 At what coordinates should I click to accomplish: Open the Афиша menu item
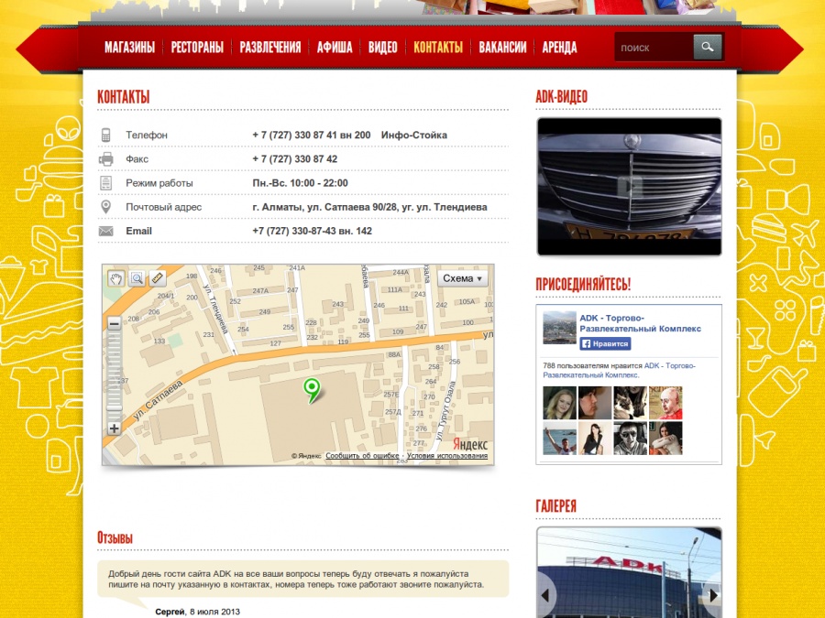[335, 48]
